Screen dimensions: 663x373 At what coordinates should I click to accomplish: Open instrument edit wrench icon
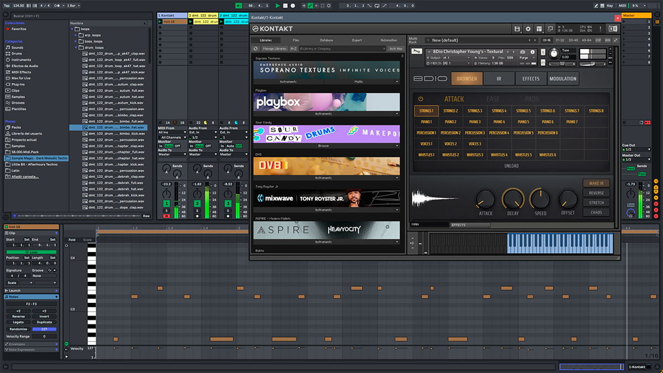pos(418,52)
